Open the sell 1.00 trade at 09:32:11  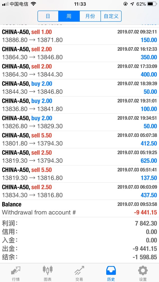[x=79, y=36]
